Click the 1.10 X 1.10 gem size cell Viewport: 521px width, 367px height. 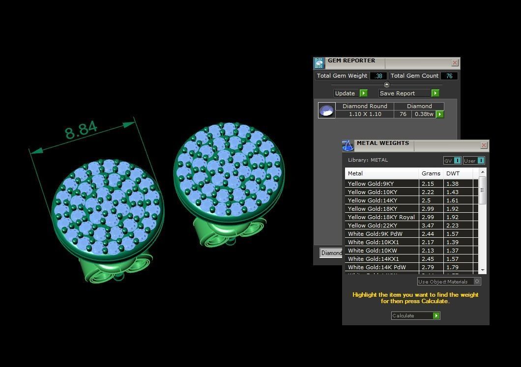coord(365,114)
